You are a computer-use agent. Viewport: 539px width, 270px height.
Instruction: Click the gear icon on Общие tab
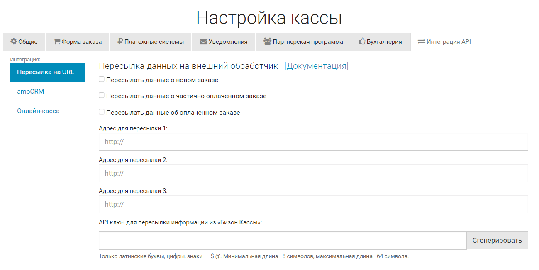14,41
